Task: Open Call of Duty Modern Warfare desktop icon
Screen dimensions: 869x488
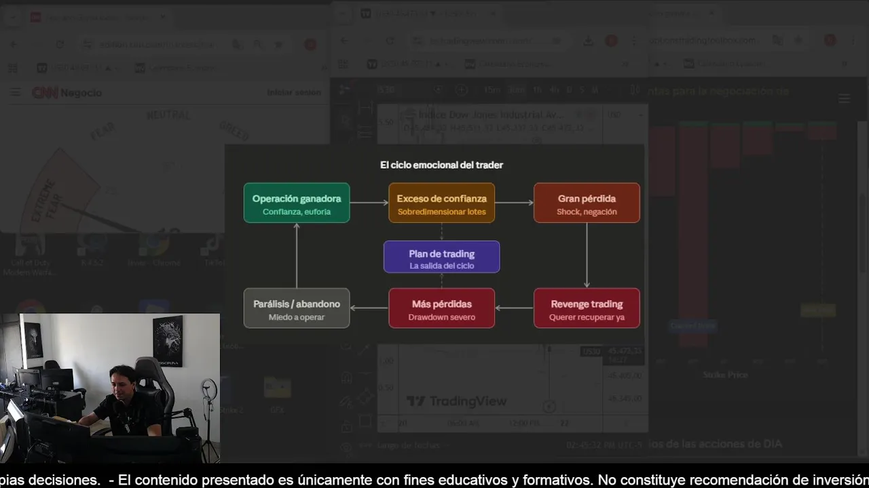Action: [x=30, y=255]
